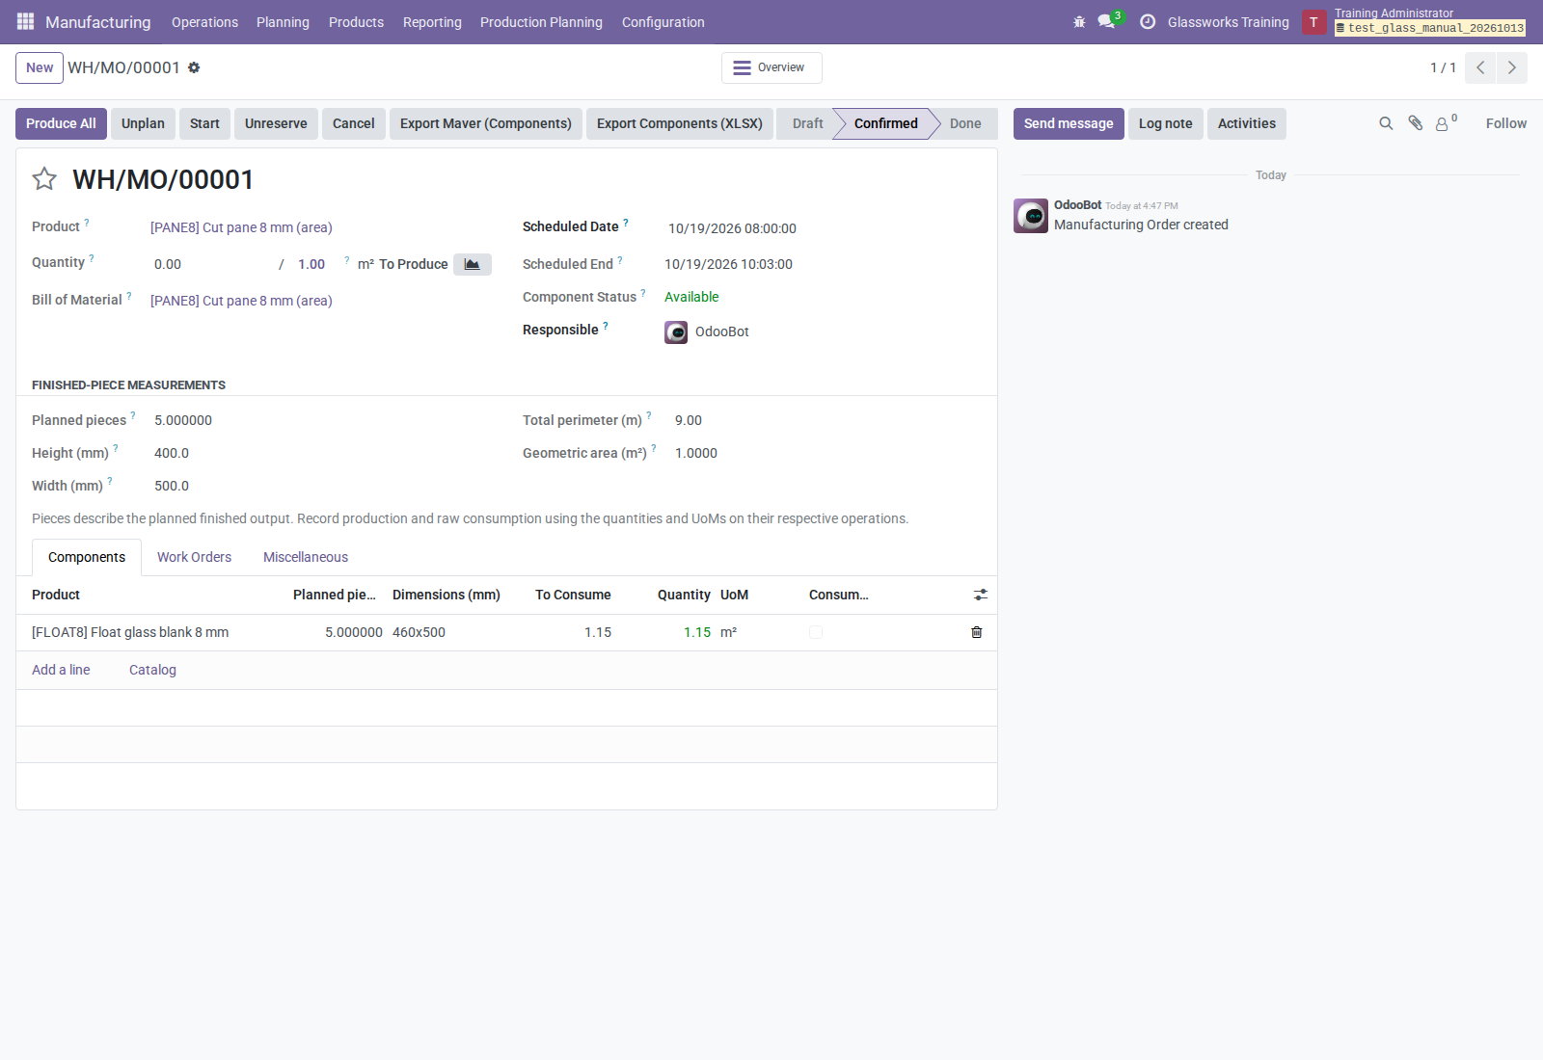Screen dimensions: 1543x1060
Task: Click Follow button
Action: (x=1506, y=123)
